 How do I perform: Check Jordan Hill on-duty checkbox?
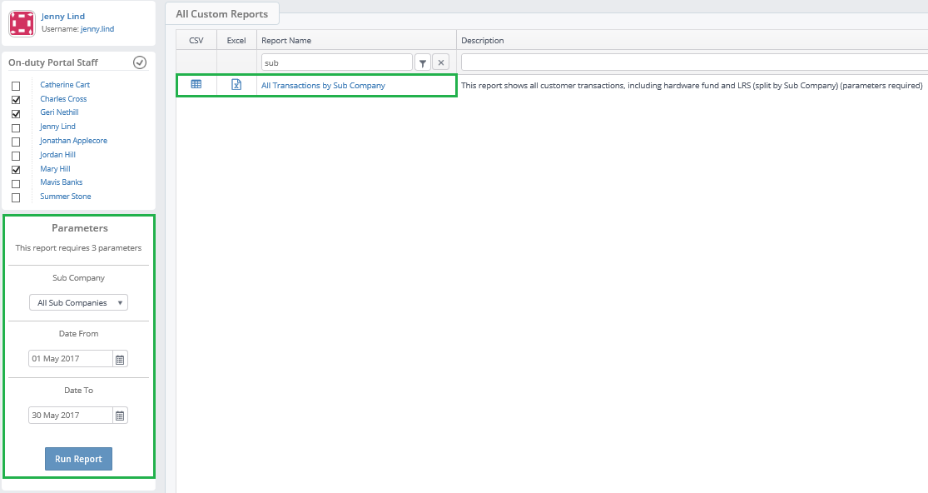[16, 156]
